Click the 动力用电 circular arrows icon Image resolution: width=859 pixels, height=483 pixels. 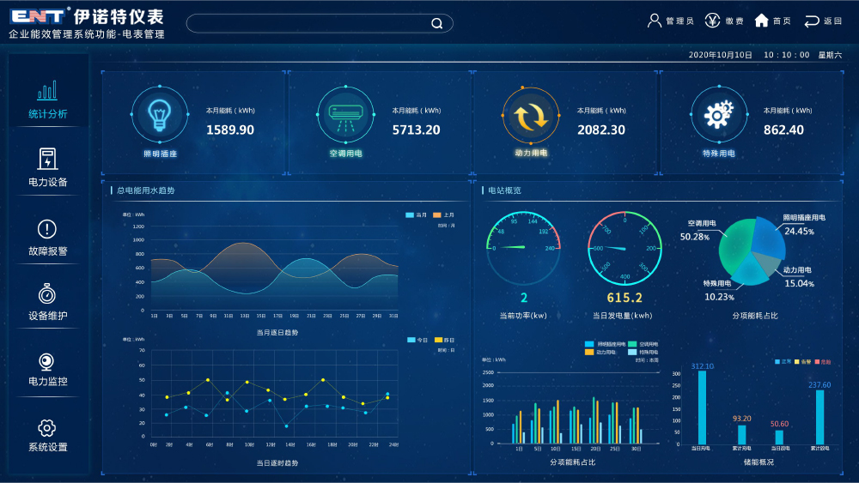[x=531, y=116]
